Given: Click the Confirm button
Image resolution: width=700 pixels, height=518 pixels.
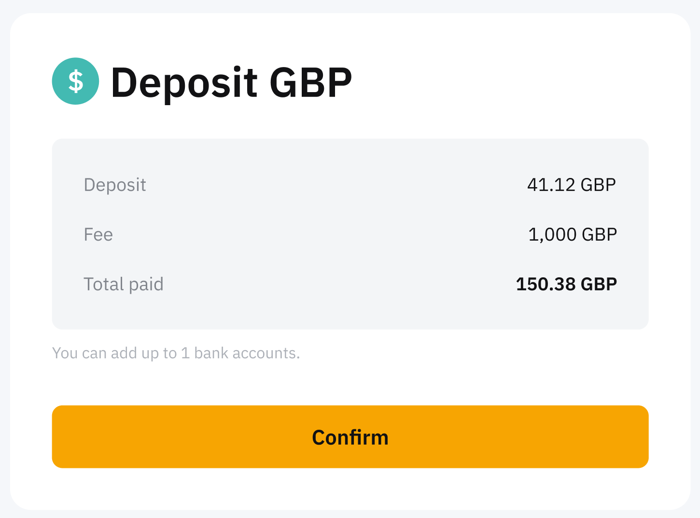Looking at the screenshot, I should [350, 437].
